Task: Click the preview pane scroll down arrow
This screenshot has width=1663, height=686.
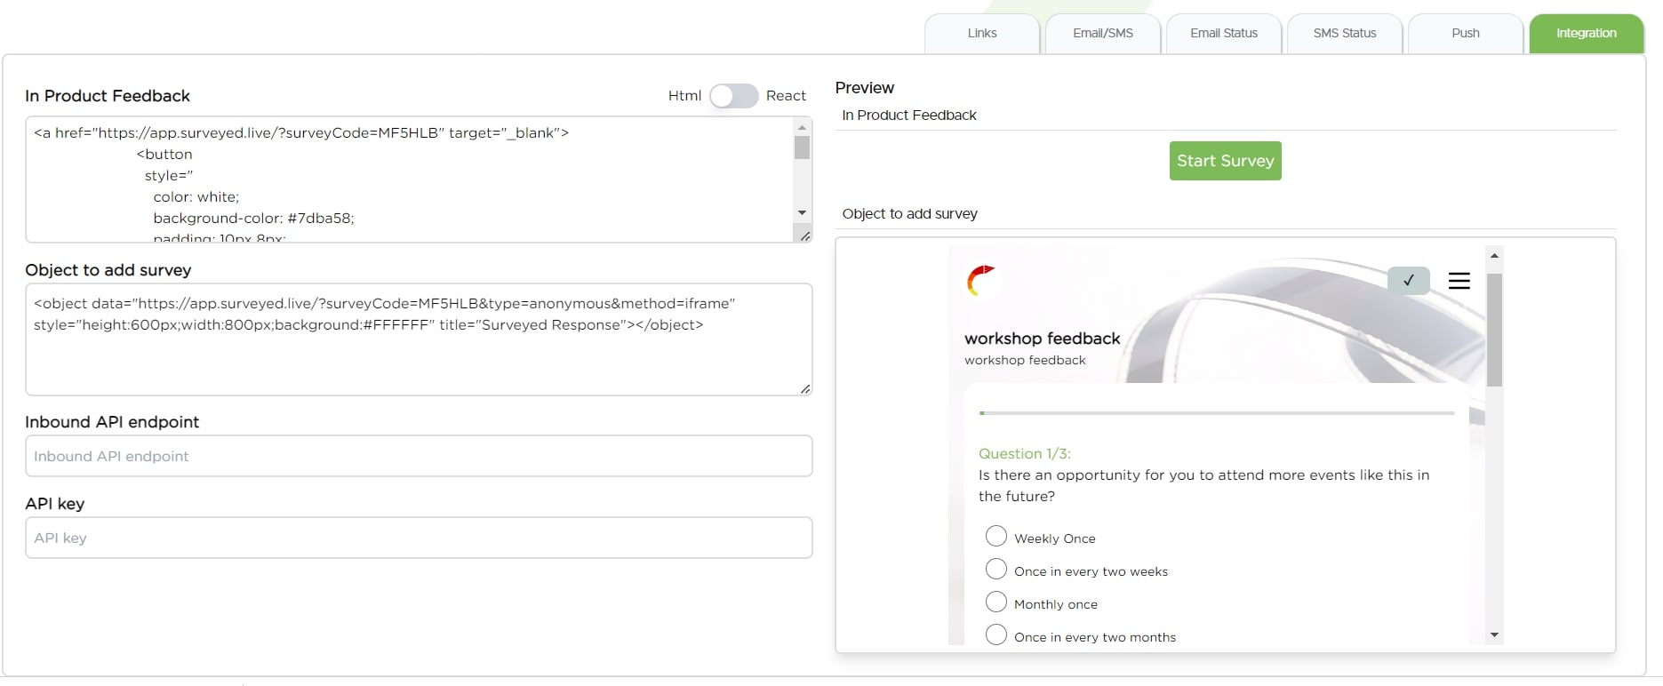Action: (1494, 634)
